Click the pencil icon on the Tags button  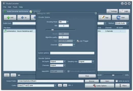click(x=103, y=17)
